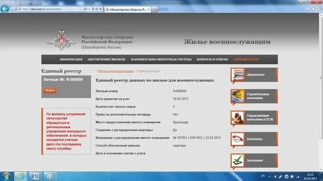The image size is (323, 181).
Task: Open the ВОПРОСЫ И ОТВЕТЫ menu item
Action: [213, 59]
